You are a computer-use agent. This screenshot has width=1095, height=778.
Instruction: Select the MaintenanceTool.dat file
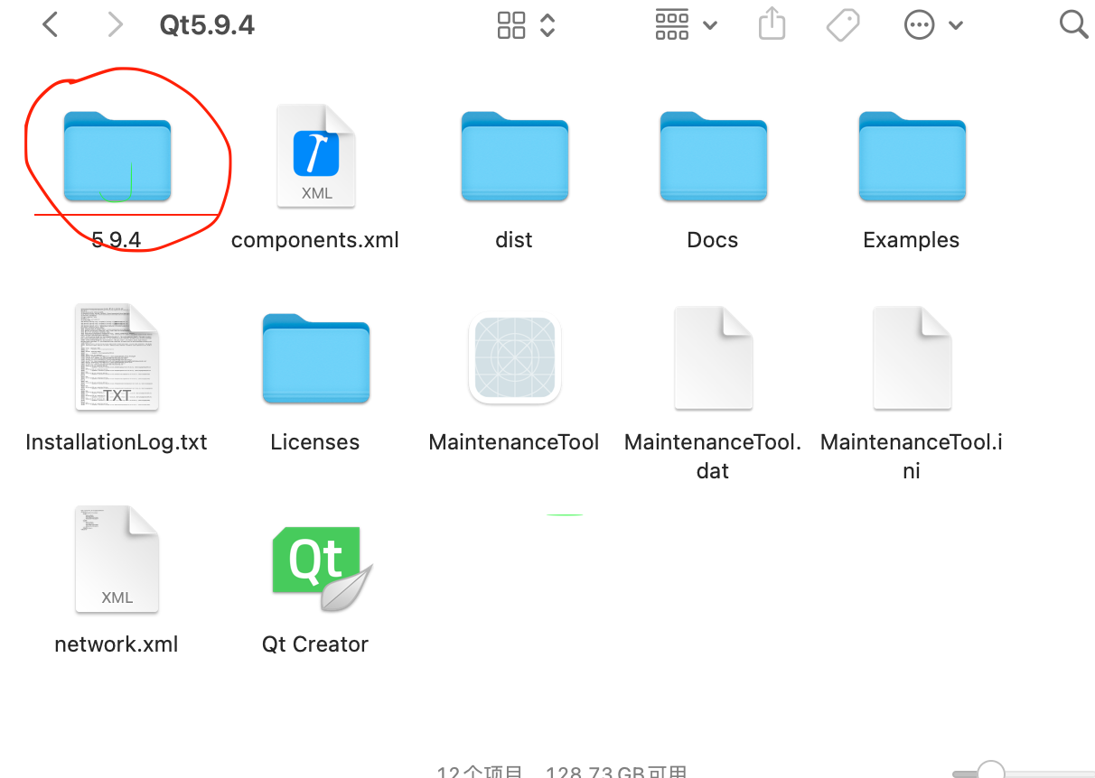click(x=713, y=357)
